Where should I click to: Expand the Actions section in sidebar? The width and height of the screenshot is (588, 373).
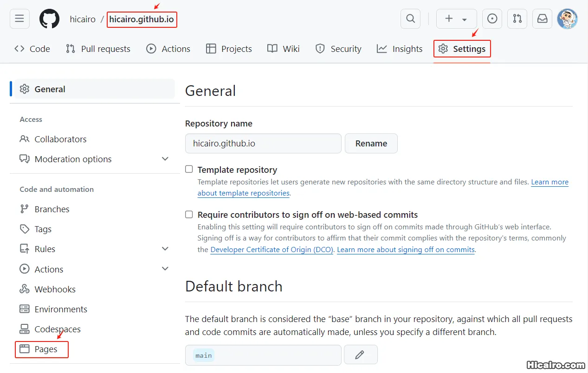point(165,268)
